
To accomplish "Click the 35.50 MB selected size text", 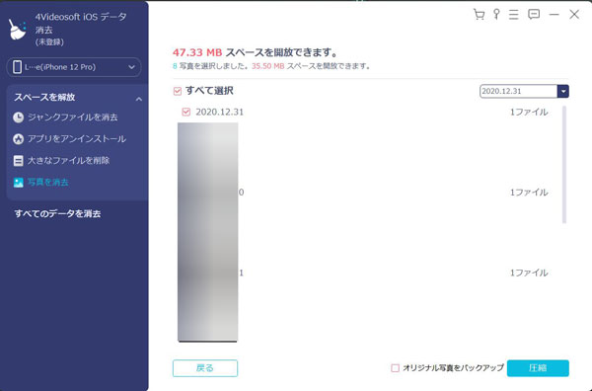I will pyautogui.click(x=267, y=66).
